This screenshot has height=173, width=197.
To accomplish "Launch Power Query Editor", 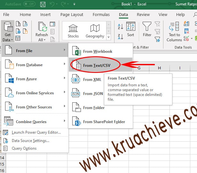I will (x=35, y=132).
